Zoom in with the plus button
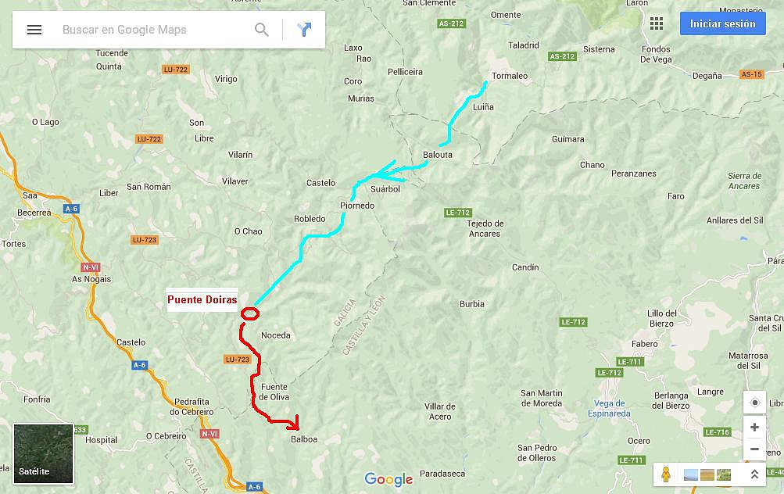 coord(754,428)
